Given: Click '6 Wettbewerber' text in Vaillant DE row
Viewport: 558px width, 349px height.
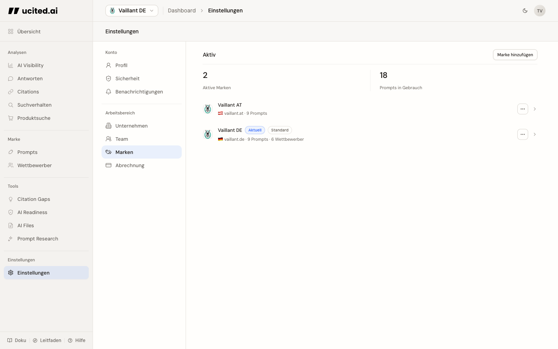Looking at the screenshot, I should click(288, 139).
